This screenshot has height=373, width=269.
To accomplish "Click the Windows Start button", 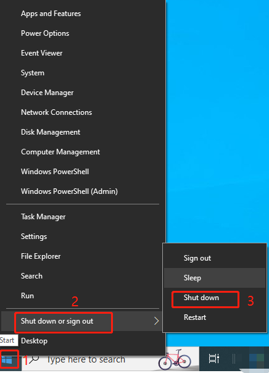I will click(x=7, y=360).
